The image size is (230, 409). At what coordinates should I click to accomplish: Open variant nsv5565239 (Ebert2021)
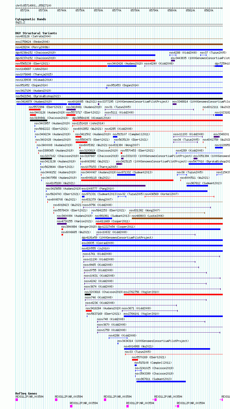coord(33,63)
